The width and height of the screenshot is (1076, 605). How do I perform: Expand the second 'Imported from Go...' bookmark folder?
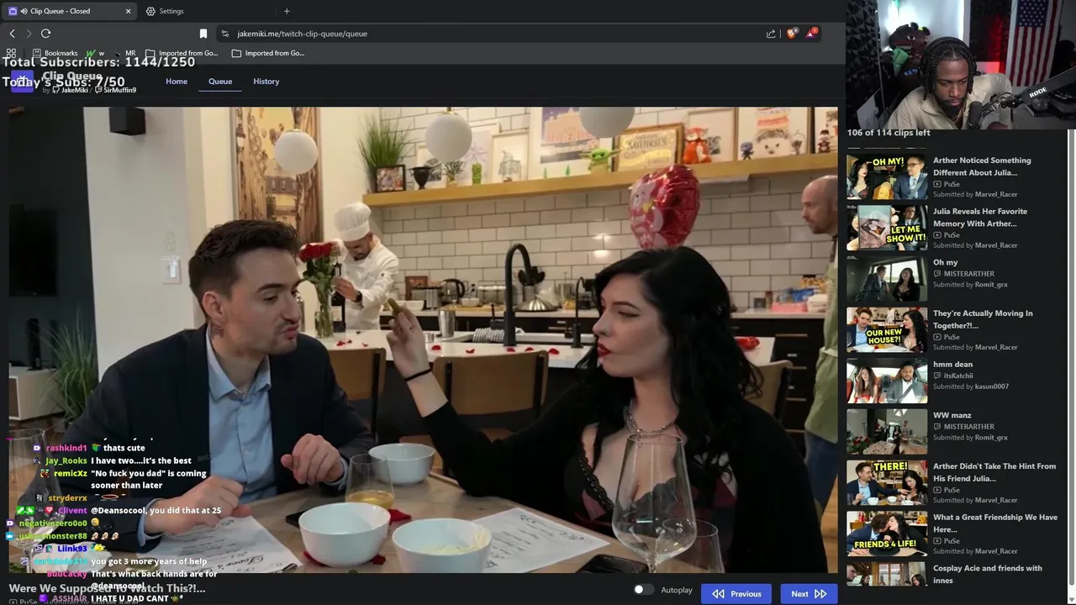[268, 53]
